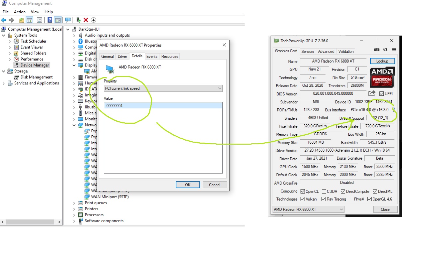The image size is (435, 269).
Task: Click the Lookup button in GPU-Z
Action: (382, 61)
